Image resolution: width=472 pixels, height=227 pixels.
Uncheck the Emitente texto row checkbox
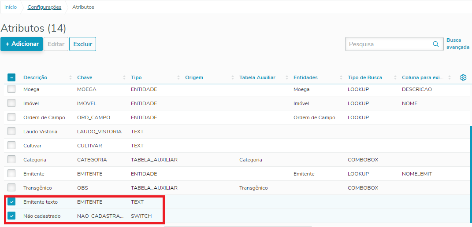(11, 202)
